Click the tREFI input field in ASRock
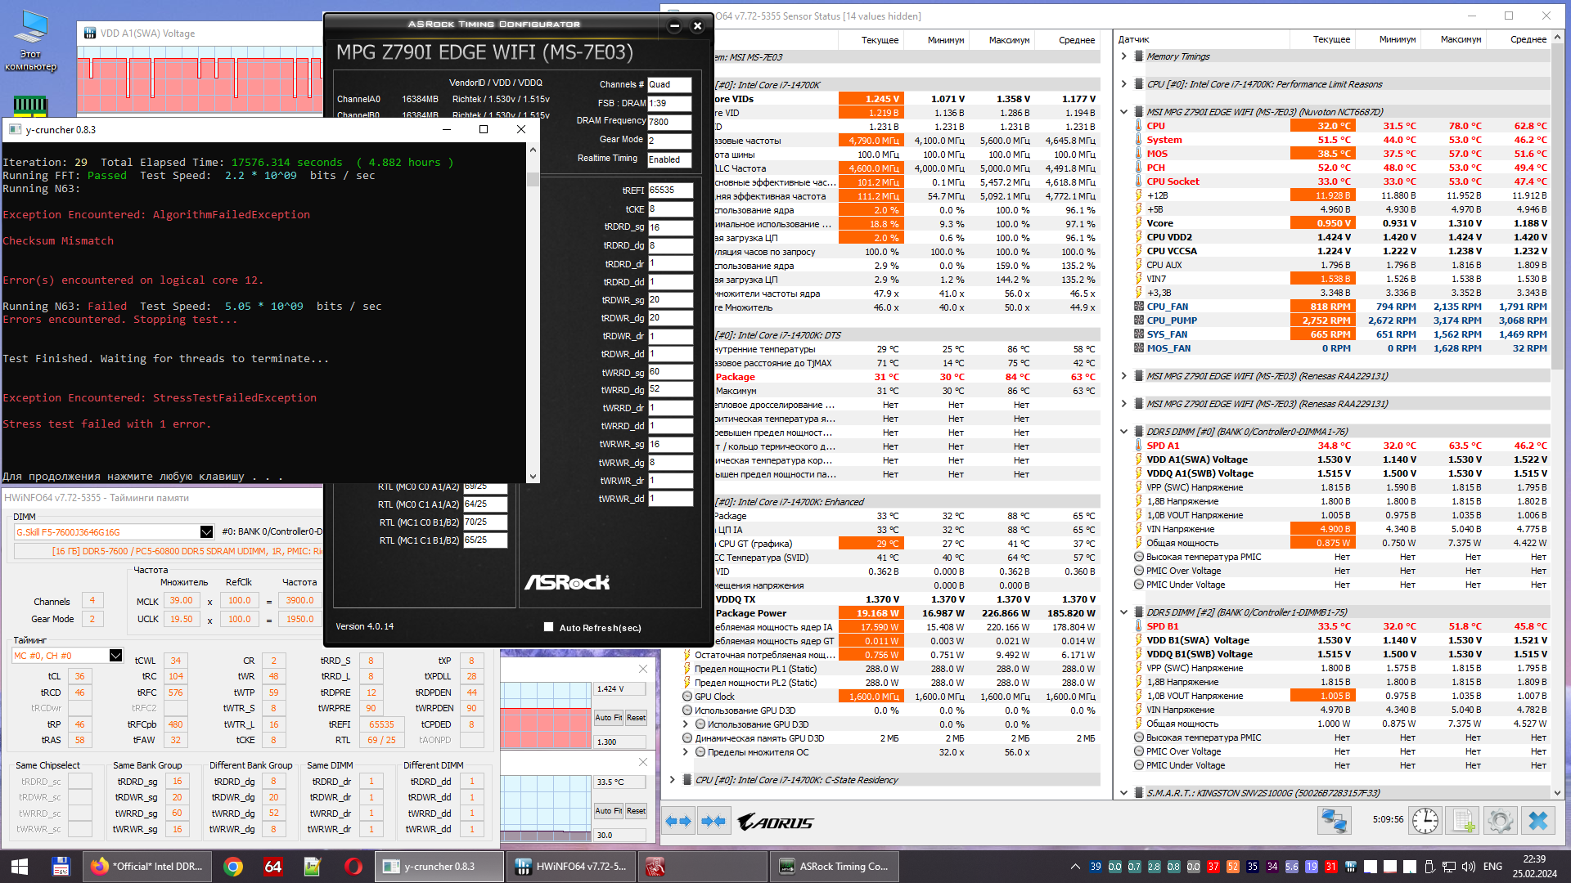This screenshot has height=883, width=1571. click(x=670, y=190)
